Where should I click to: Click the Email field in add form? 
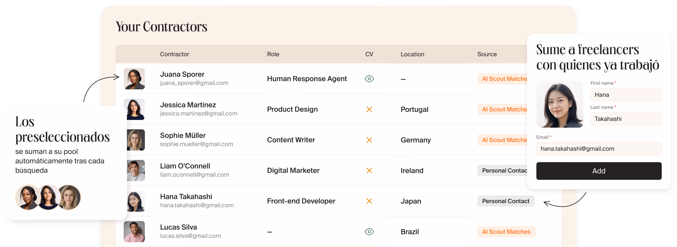pos(599,148)
